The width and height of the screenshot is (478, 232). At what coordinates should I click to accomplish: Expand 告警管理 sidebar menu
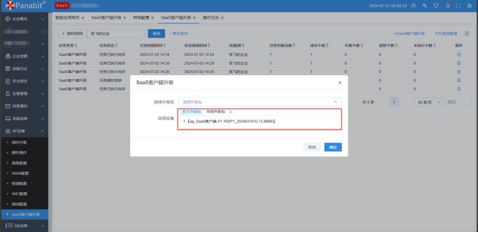pos(24,93)
